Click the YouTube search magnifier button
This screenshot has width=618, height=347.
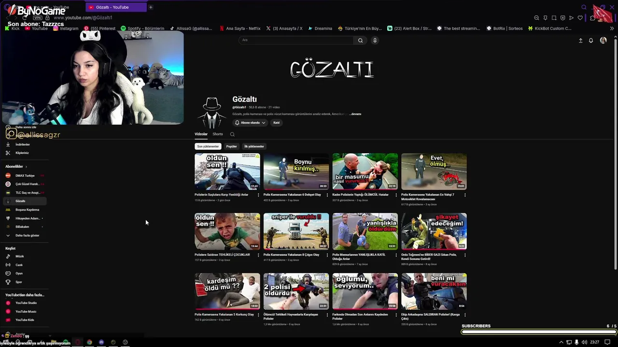coord(360,40)
